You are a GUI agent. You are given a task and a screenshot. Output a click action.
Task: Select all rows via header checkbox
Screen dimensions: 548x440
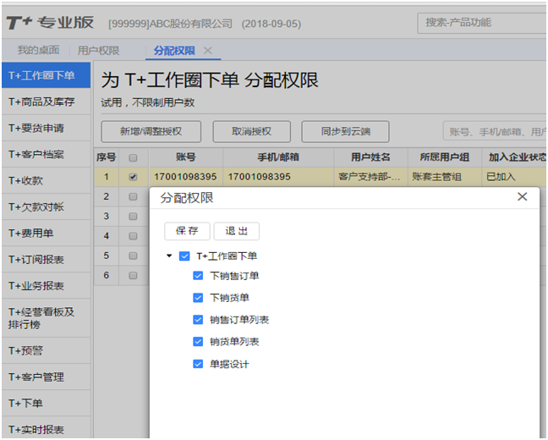(132, 157)
